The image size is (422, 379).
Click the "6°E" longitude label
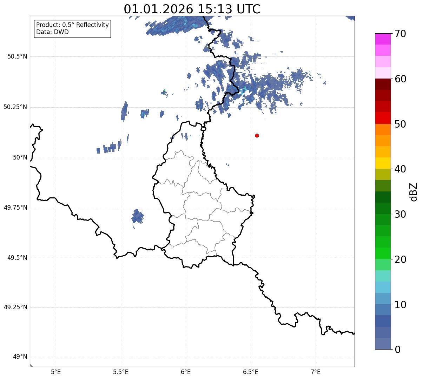(x=186, y=372)
